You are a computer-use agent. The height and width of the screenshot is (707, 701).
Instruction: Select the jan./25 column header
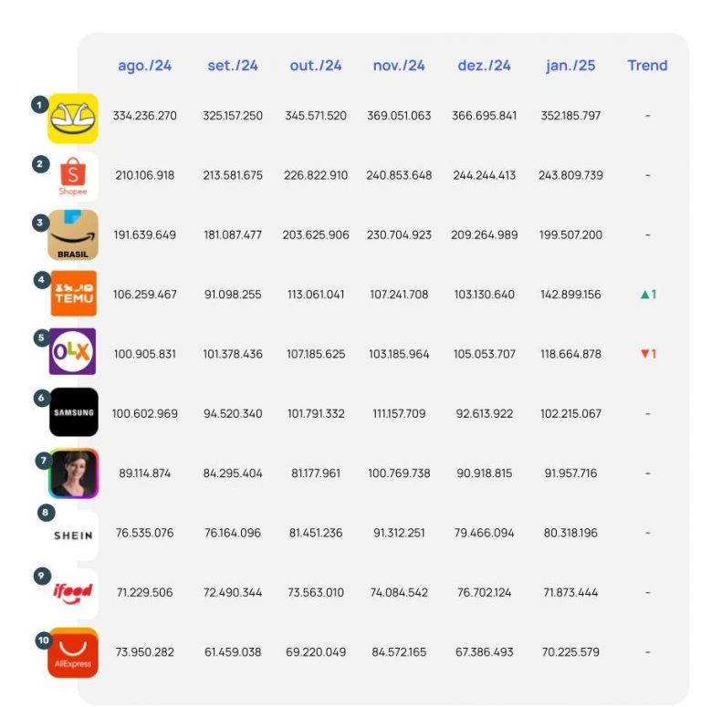click(570, 66)
